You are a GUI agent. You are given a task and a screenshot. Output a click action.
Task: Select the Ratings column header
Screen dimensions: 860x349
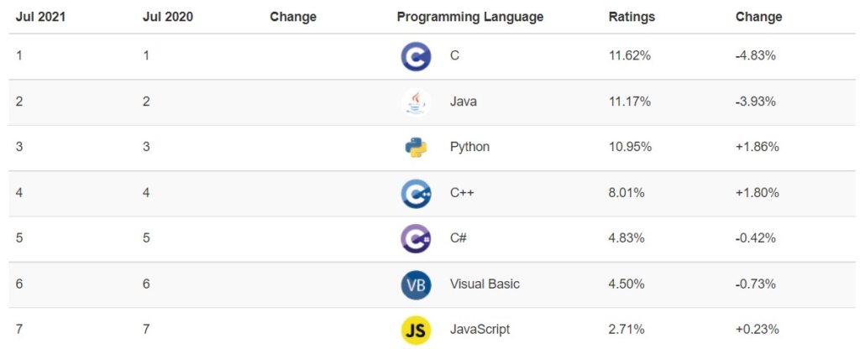(x=632, y=17)
